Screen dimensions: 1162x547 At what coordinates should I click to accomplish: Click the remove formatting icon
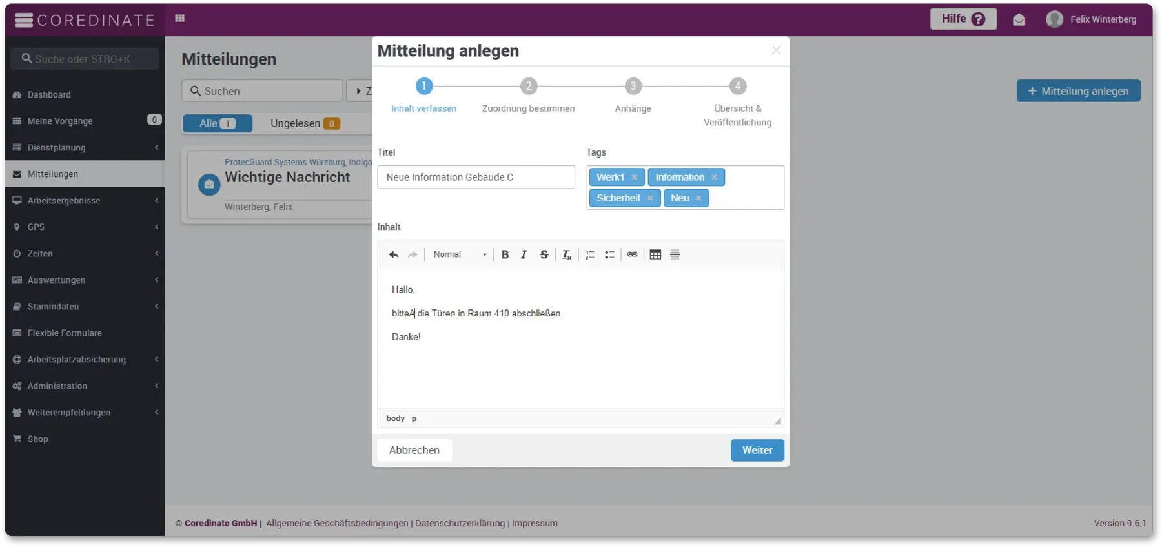point(566,254)
